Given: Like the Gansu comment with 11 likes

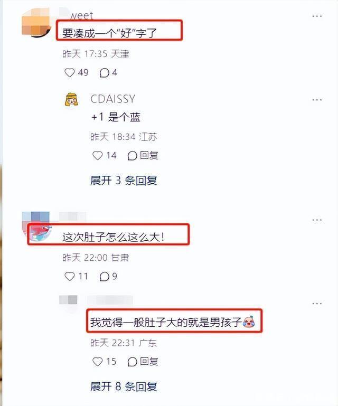Looking at the screenshot, I should point(69,277).
